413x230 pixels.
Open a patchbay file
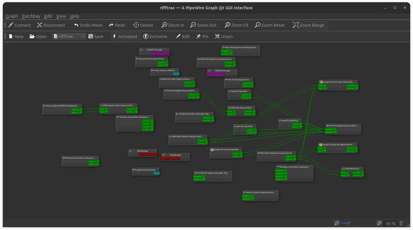click(x=38, y=36)
